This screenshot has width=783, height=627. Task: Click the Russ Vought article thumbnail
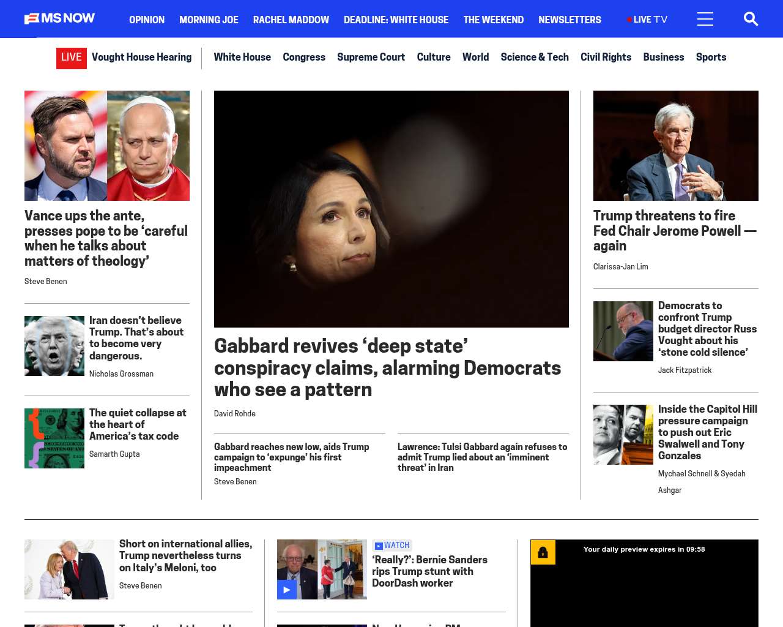[623, 331]
